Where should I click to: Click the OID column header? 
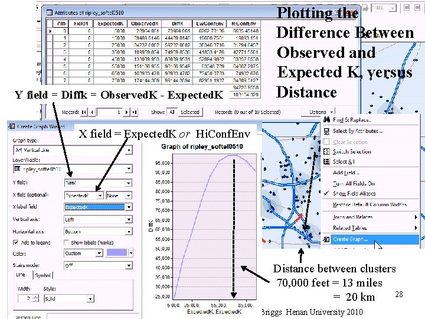point(61,24)
